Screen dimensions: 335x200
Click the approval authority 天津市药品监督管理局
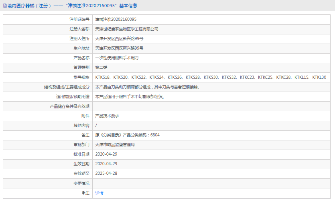pyautogui.click(x=115, y=144)
